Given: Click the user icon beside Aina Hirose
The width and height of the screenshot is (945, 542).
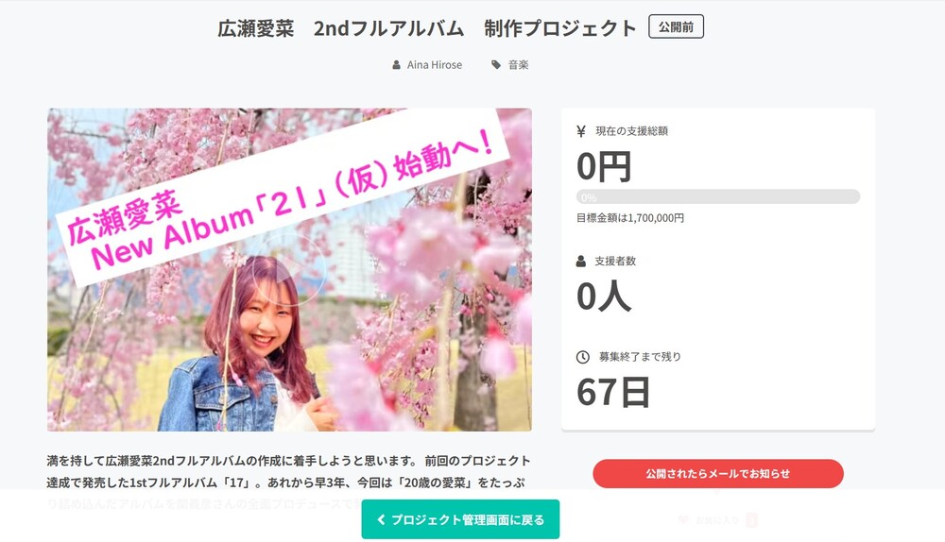Looking at the screenshot, I should pyautogui.click(x=396, y=65).
